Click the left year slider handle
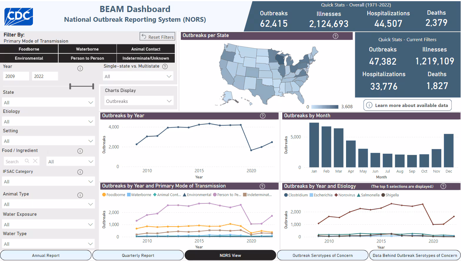 [x=70, y=86]
